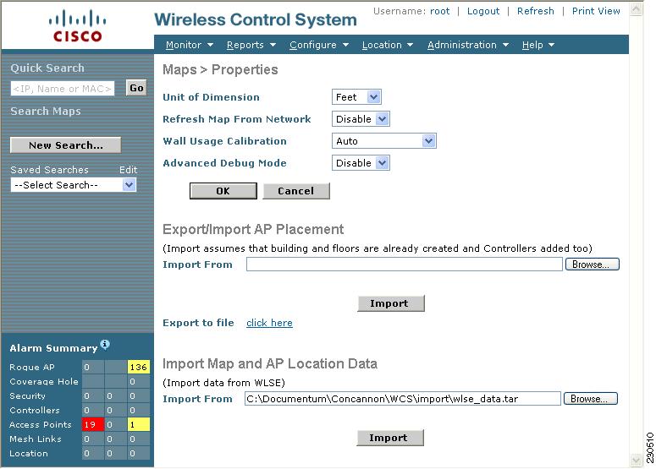
Task: Click the Location alarm label
Action: [x=29, y=454]
